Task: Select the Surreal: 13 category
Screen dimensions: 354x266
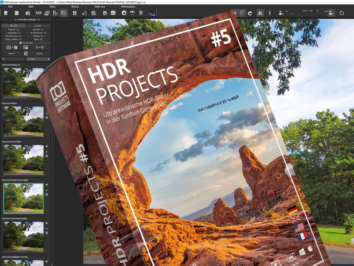Action: (38, 29)
